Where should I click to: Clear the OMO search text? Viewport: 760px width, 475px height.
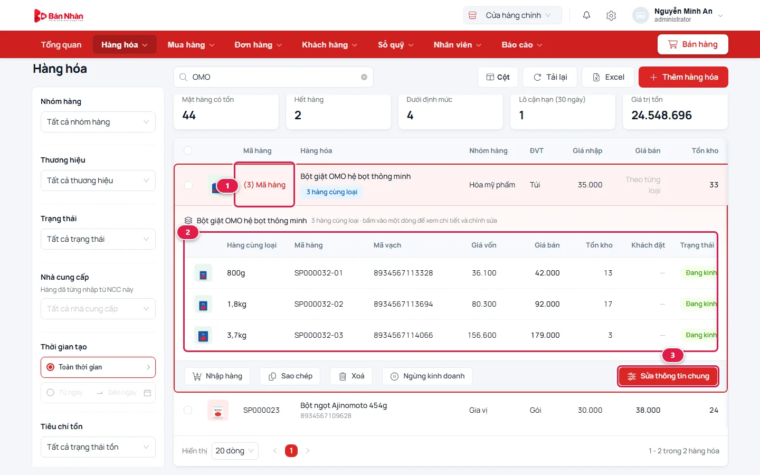point(364,77)
